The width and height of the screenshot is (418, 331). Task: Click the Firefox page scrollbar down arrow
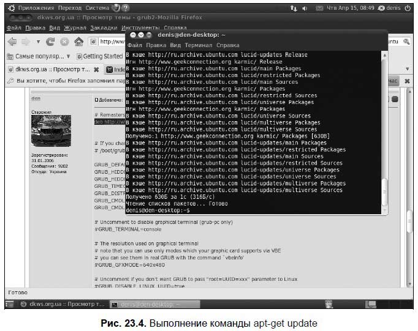pyautogui.click(x=410, y=284)
